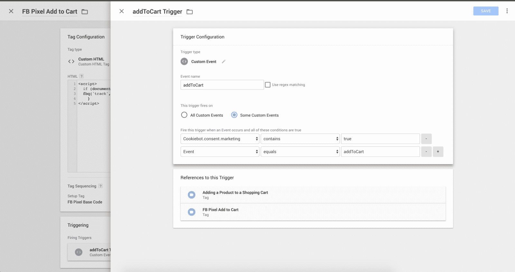Click the condition value field containing addToCart
This screenshot has height=272, width=515.
point(380,152)
